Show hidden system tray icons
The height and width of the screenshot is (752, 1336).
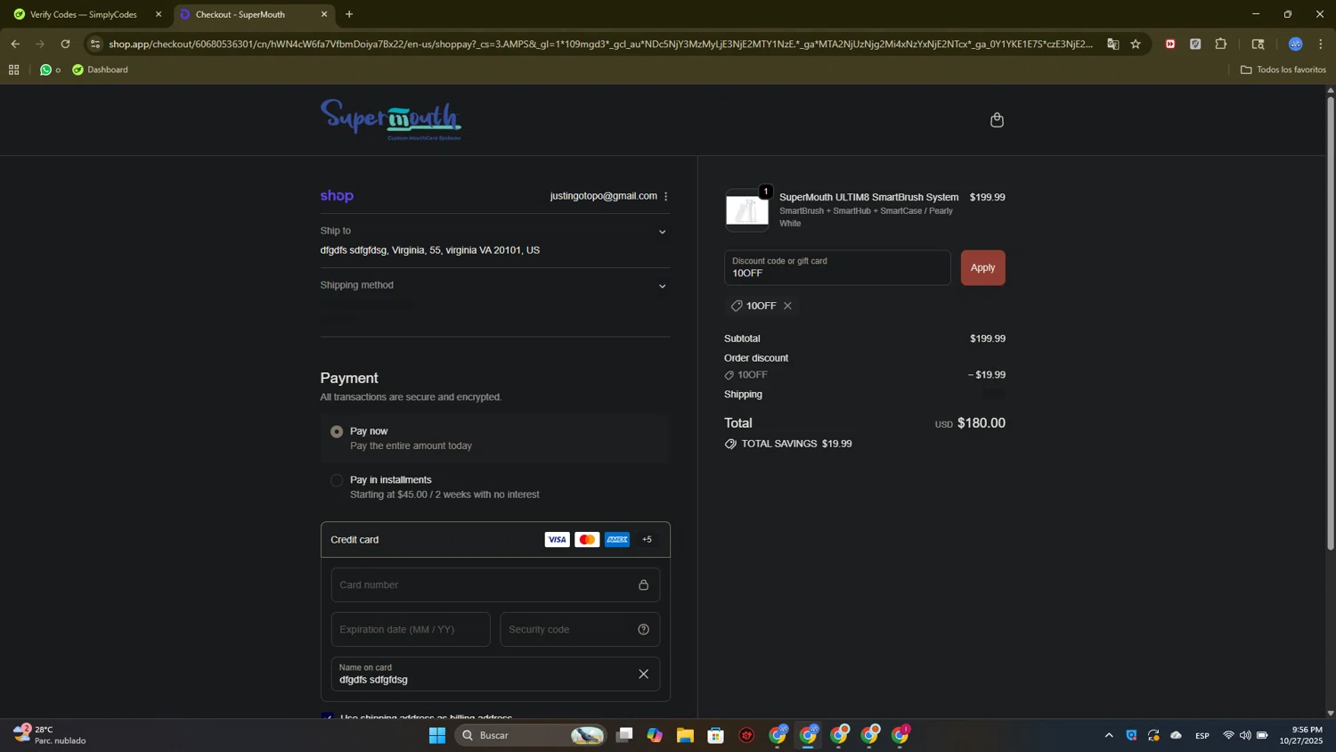1109,735
